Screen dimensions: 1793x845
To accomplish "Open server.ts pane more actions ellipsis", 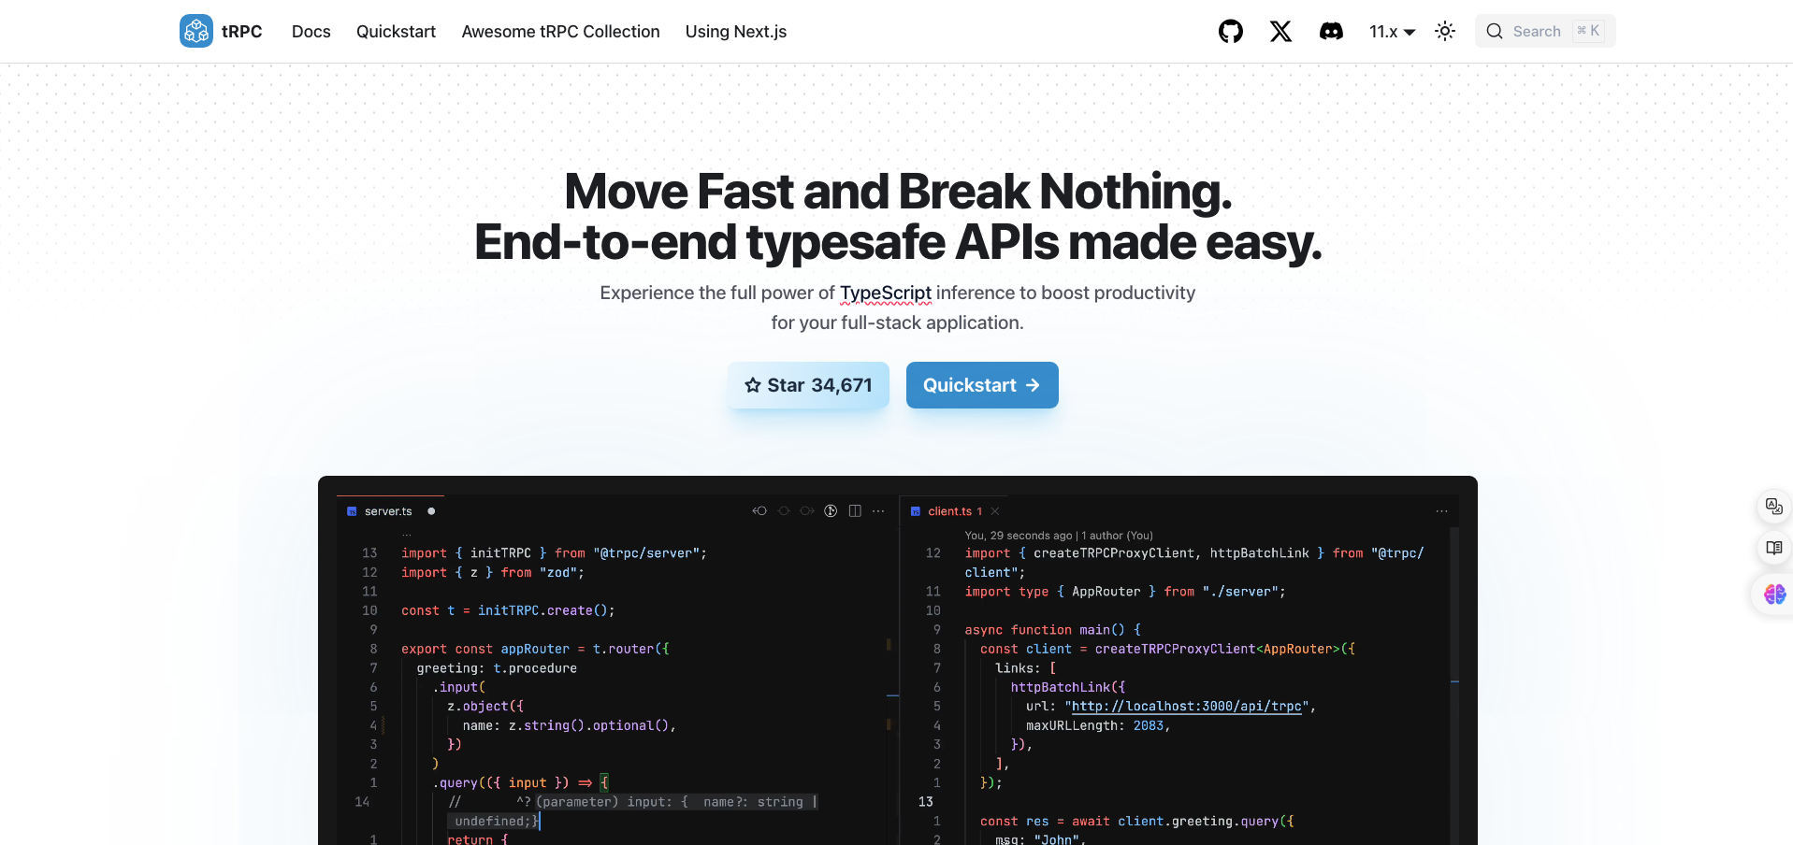I will (878, 510).
